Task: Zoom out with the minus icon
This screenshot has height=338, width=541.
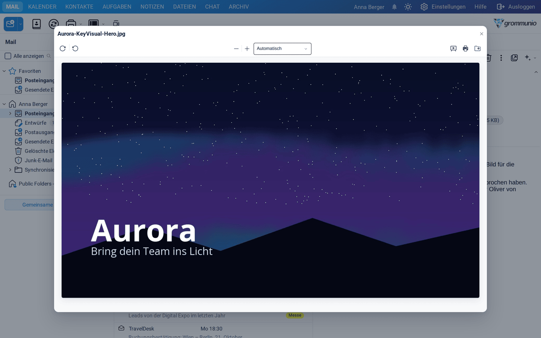Action: click(236, 49)
